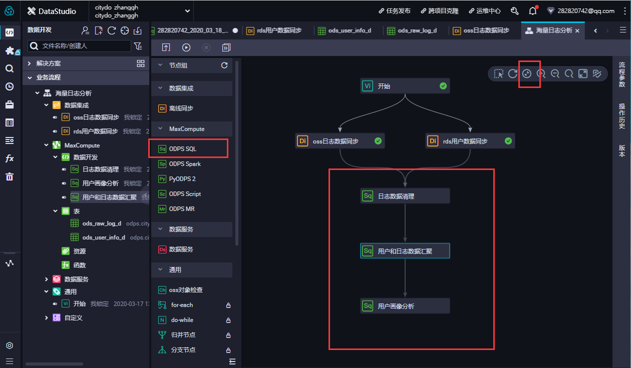Click the refresh icon in canvas toolbar
Screen dimensions: 631x368
coord(513,73)
